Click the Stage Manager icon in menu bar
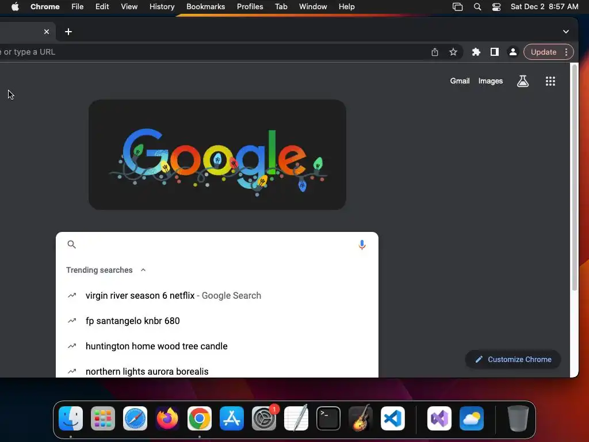The width and height of the screenshot is (589, 442). pyautogui.click(x=457, y=7)
